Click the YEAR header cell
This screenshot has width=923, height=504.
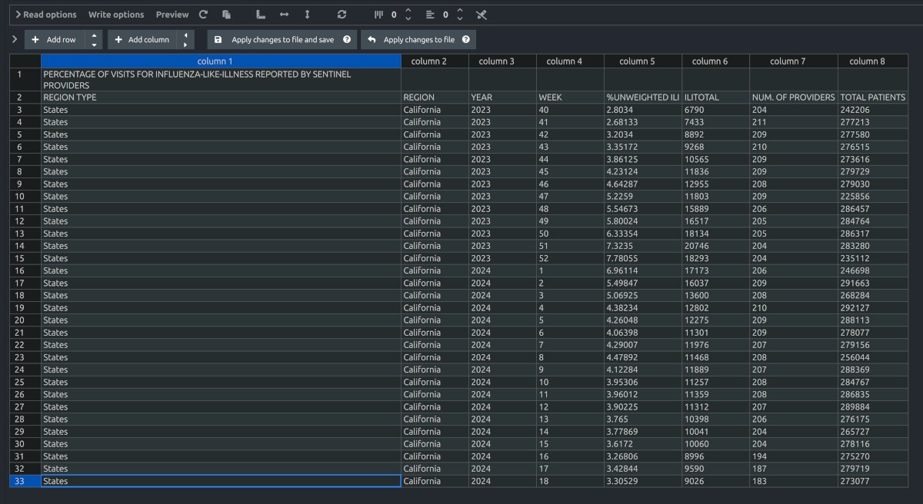pos(502,98)
